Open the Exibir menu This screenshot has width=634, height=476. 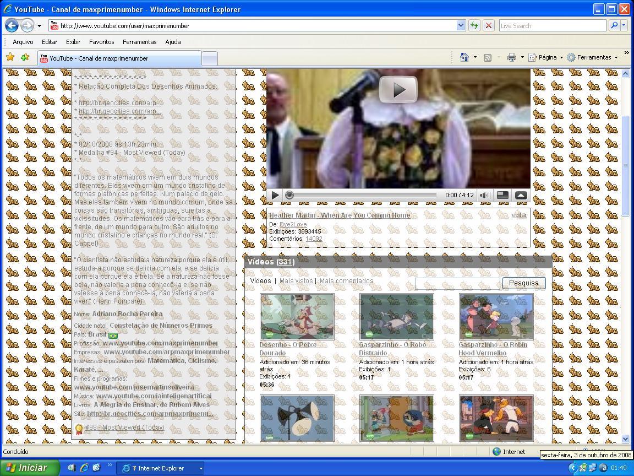73,42
